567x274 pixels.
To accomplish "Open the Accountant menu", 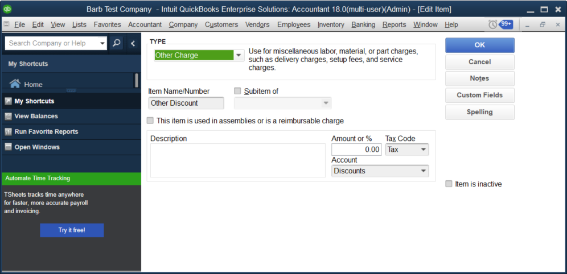I will tap(145, 24).
